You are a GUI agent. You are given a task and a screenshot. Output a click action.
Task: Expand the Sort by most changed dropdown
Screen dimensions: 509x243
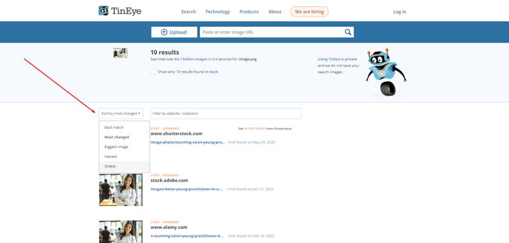pyautogui.click(x=121, y=114)
